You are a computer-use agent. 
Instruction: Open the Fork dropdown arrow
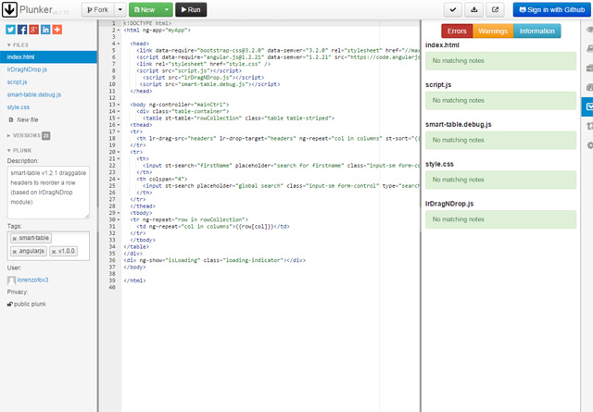(120, 10)
